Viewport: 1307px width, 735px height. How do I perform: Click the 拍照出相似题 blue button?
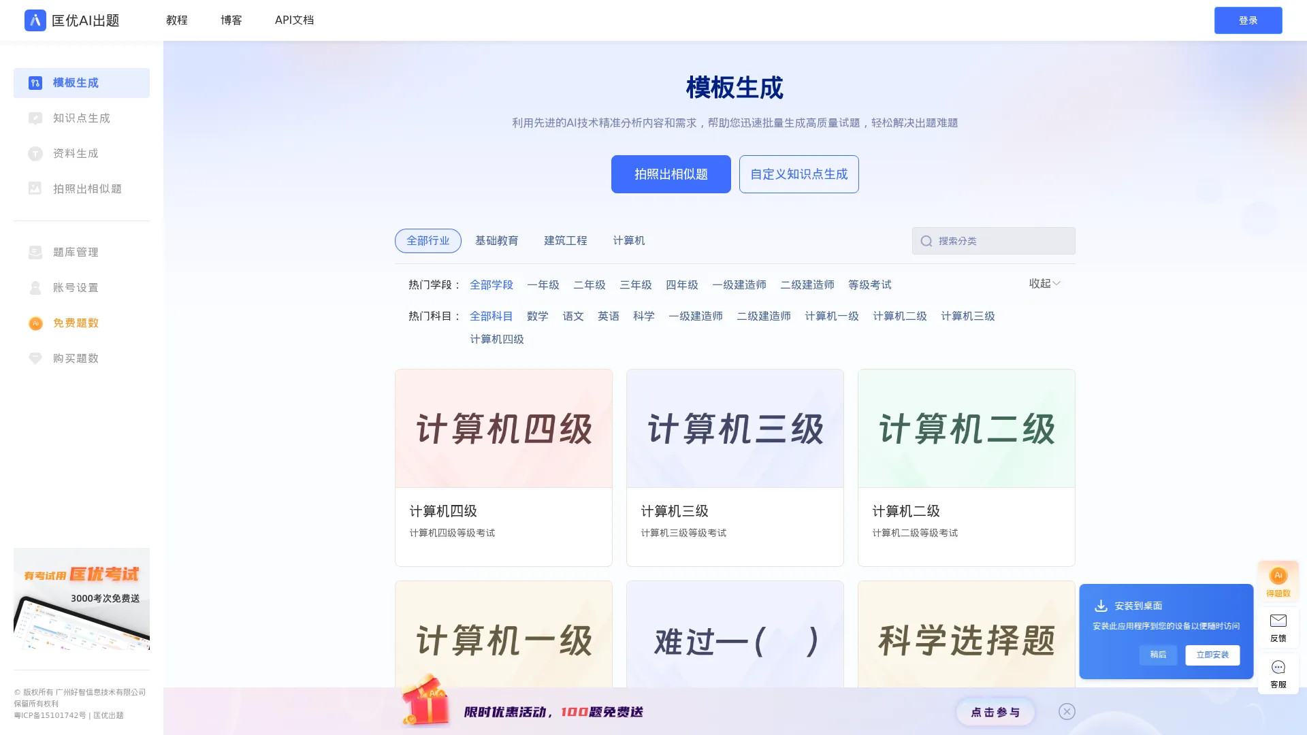click(x=671, y=174)
